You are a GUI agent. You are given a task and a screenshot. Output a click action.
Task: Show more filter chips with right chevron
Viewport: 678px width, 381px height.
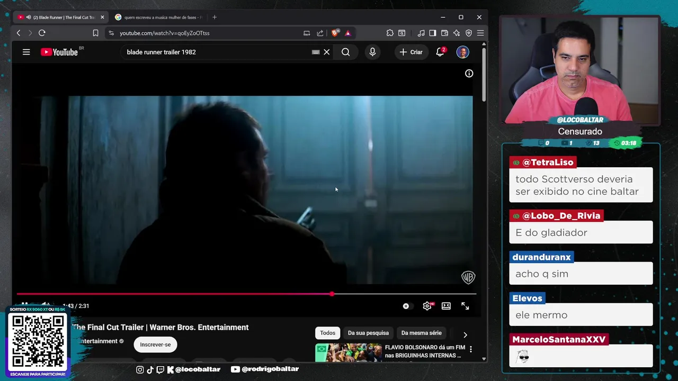pyautogui.click(x=465, y=334)
